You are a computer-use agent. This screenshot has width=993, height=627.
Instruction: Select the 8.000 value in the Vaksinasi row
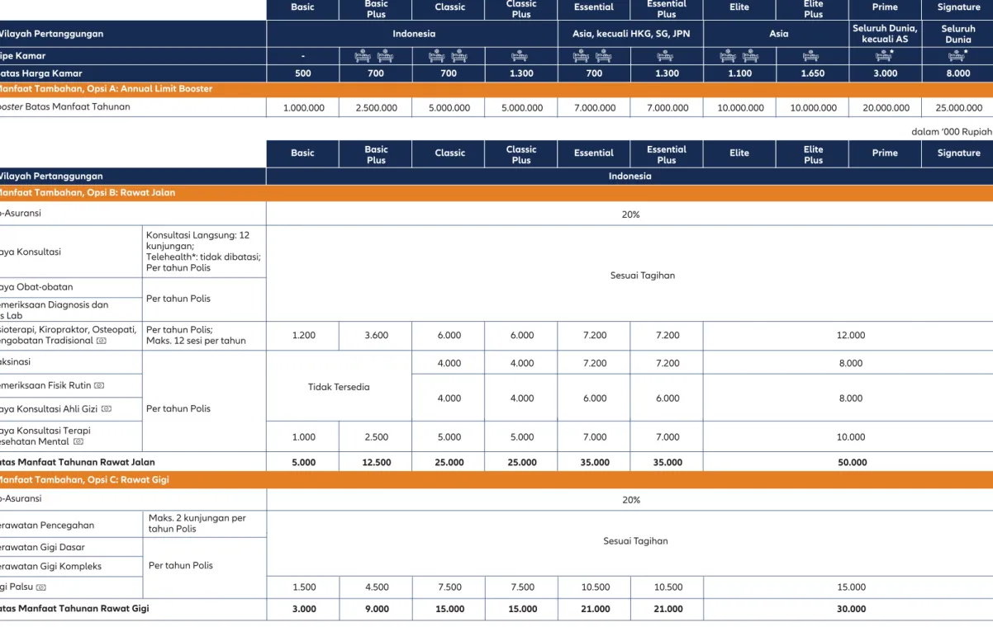tap(850, 363)
